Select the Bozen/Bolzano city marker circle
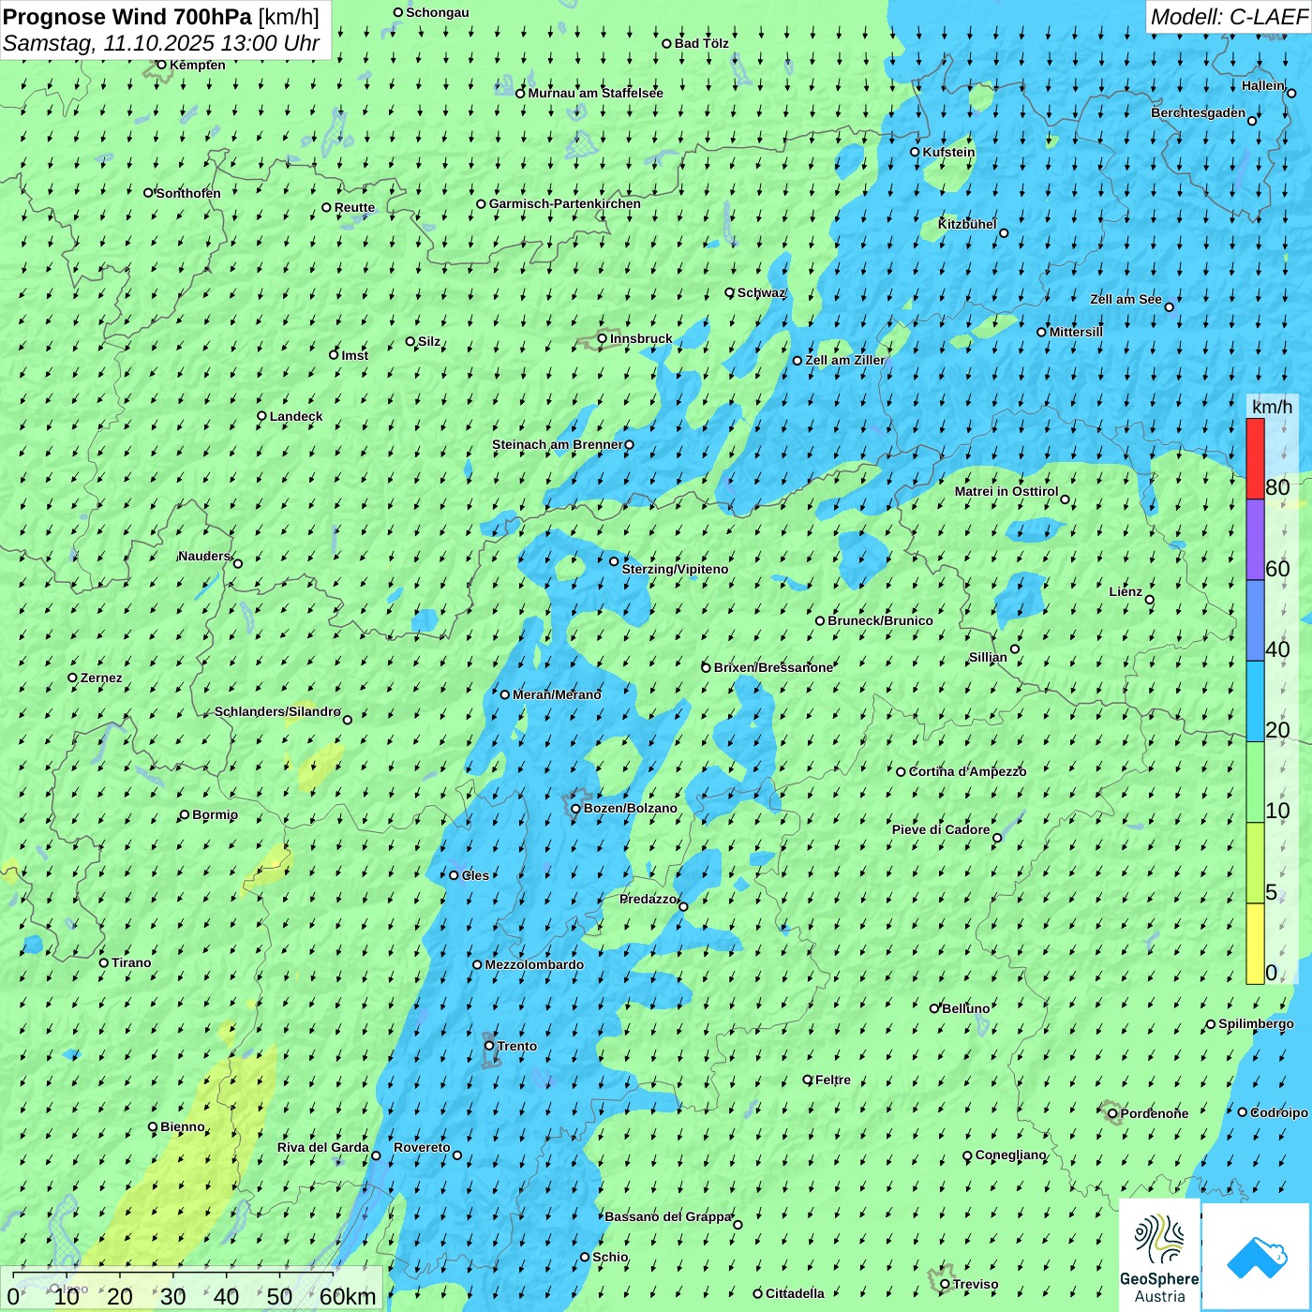 [575, 809]
